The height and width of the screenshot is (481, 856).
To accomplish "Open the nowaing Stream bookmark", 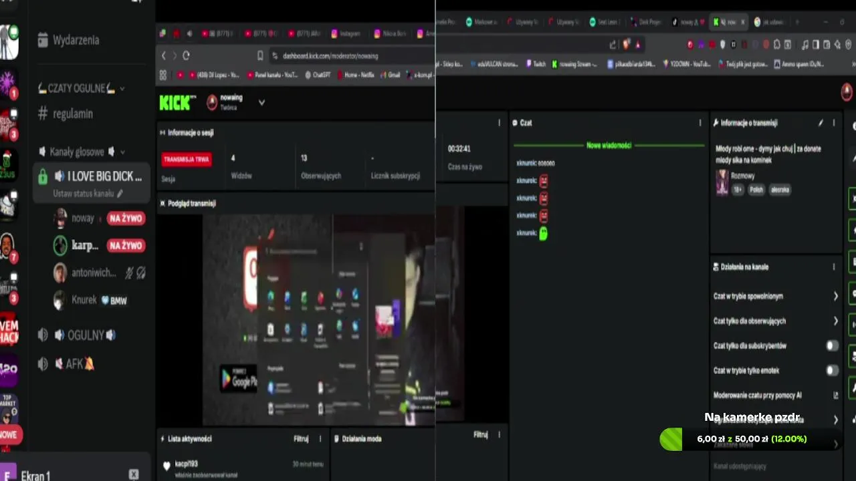I will coord(574,65).
